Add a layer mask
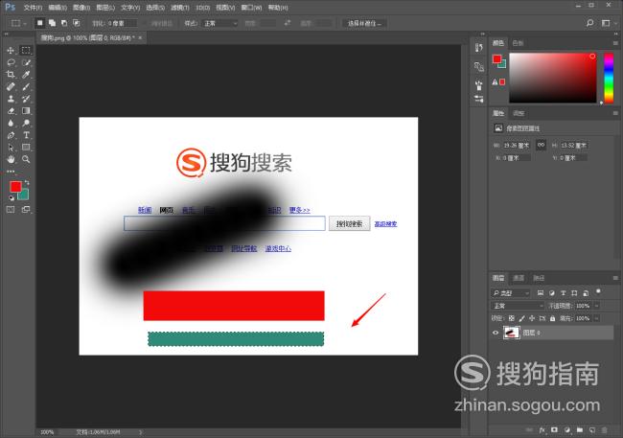Image resolution: width=623 pixels, height=438 pixels. coord(555,430)
